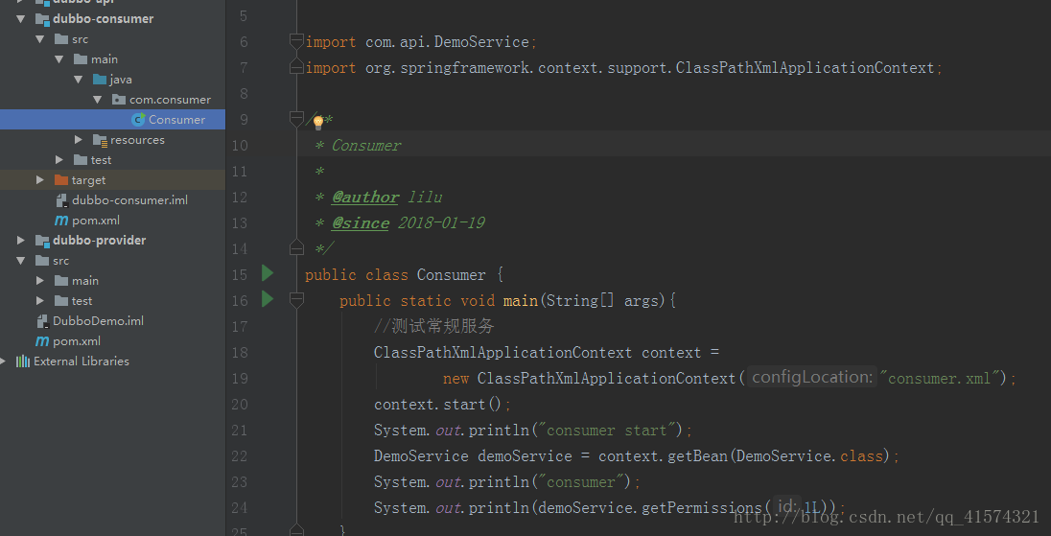Fold the main method at line 16
This screenshot has width=1051, height=536.
pos(296,300)
